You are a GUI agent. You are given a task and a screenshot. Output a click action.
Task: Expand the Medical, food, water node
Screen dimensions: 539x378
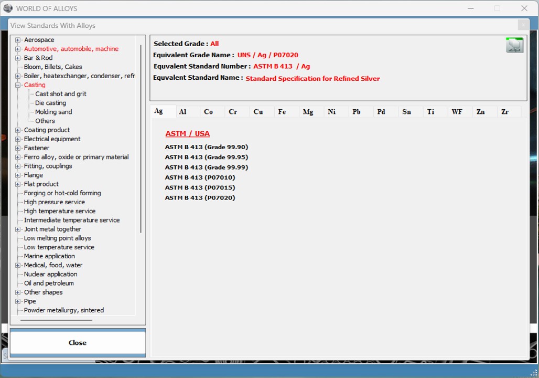17,266
